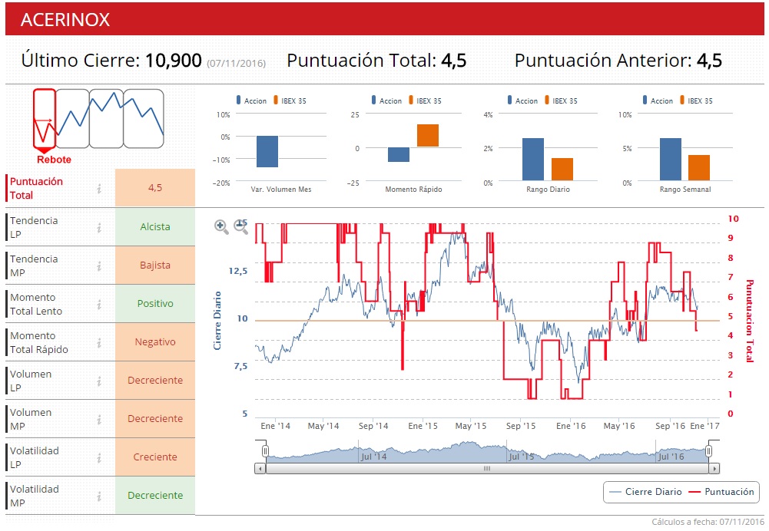This screenshot has width=769, height=531.
Task: Click the Negativo value cell
Action: pyautogui.click(x=155, y=342)
